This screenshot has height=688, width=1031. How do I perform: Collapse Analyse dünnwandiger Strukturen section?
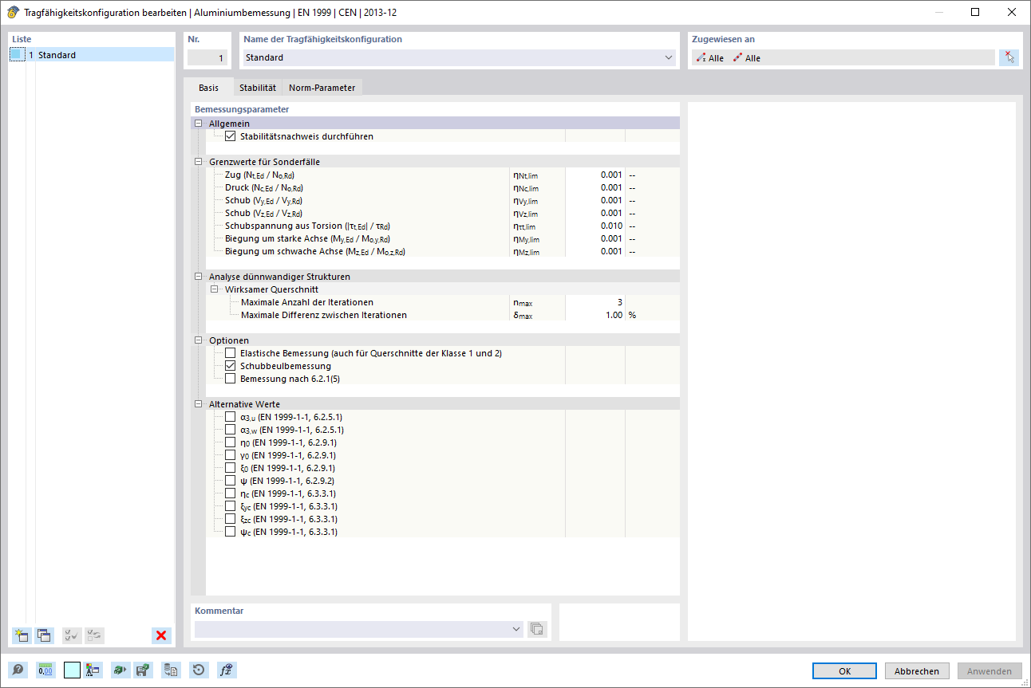198,277
